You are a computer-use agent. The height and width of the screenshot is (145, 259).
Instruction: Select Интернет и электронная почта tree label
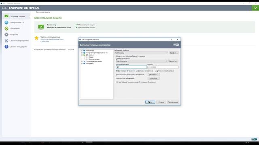click(97, 53)
